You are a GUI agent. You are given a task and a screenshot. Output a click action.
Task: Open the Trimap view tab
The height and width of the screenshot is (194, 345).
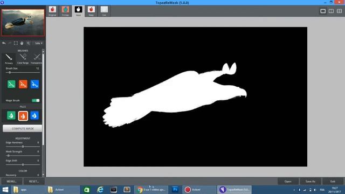65,11
